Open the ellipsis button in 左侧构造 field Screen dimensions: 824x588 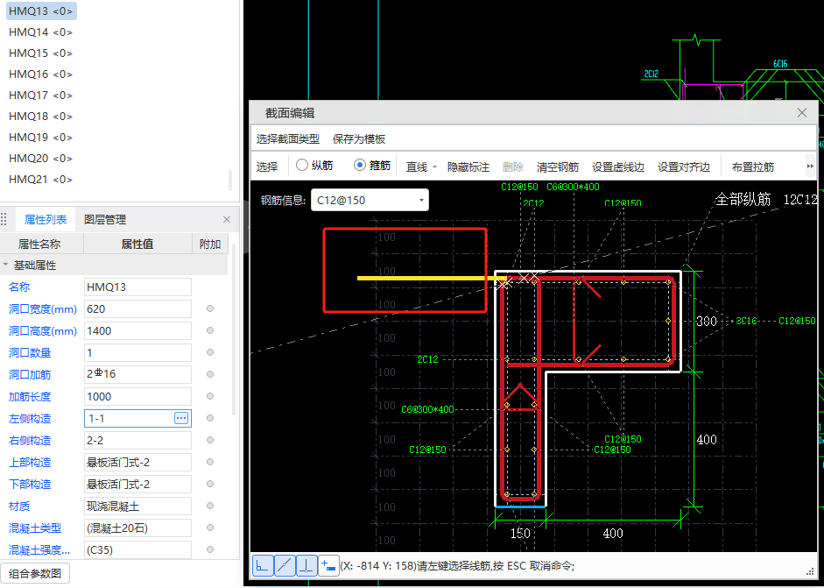point(180,418)
